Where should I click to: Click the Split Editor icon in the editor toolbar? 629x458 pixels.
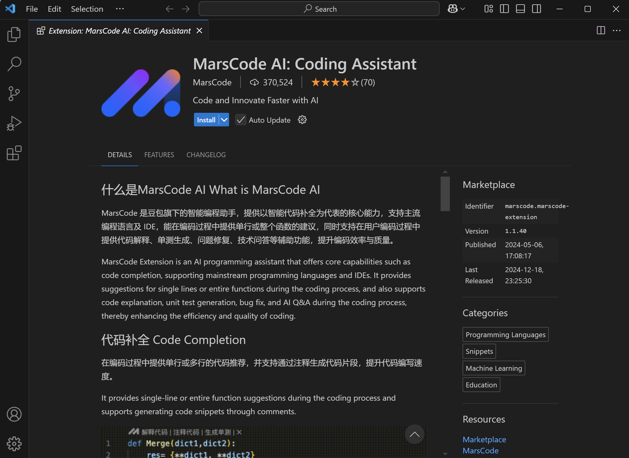pyautogui.click(x=601, y=31)
